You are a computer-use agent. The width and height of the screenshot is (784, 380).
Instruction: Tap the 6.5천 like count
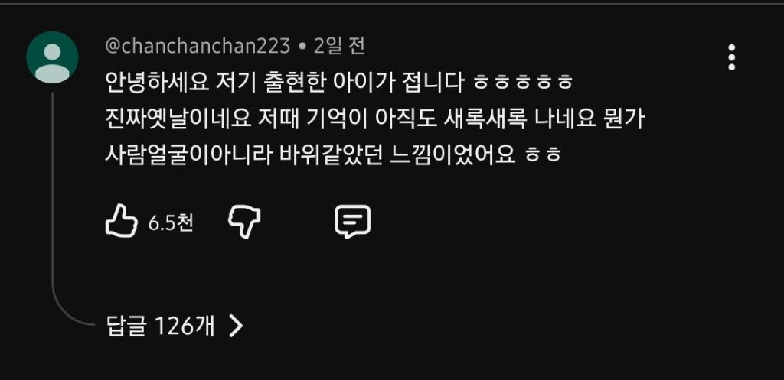[x=171, y=223]
